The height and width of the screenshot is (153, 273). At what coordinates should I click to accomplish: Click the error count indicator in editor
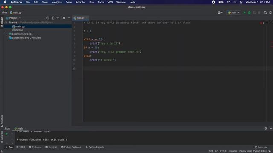pos(262,23)
